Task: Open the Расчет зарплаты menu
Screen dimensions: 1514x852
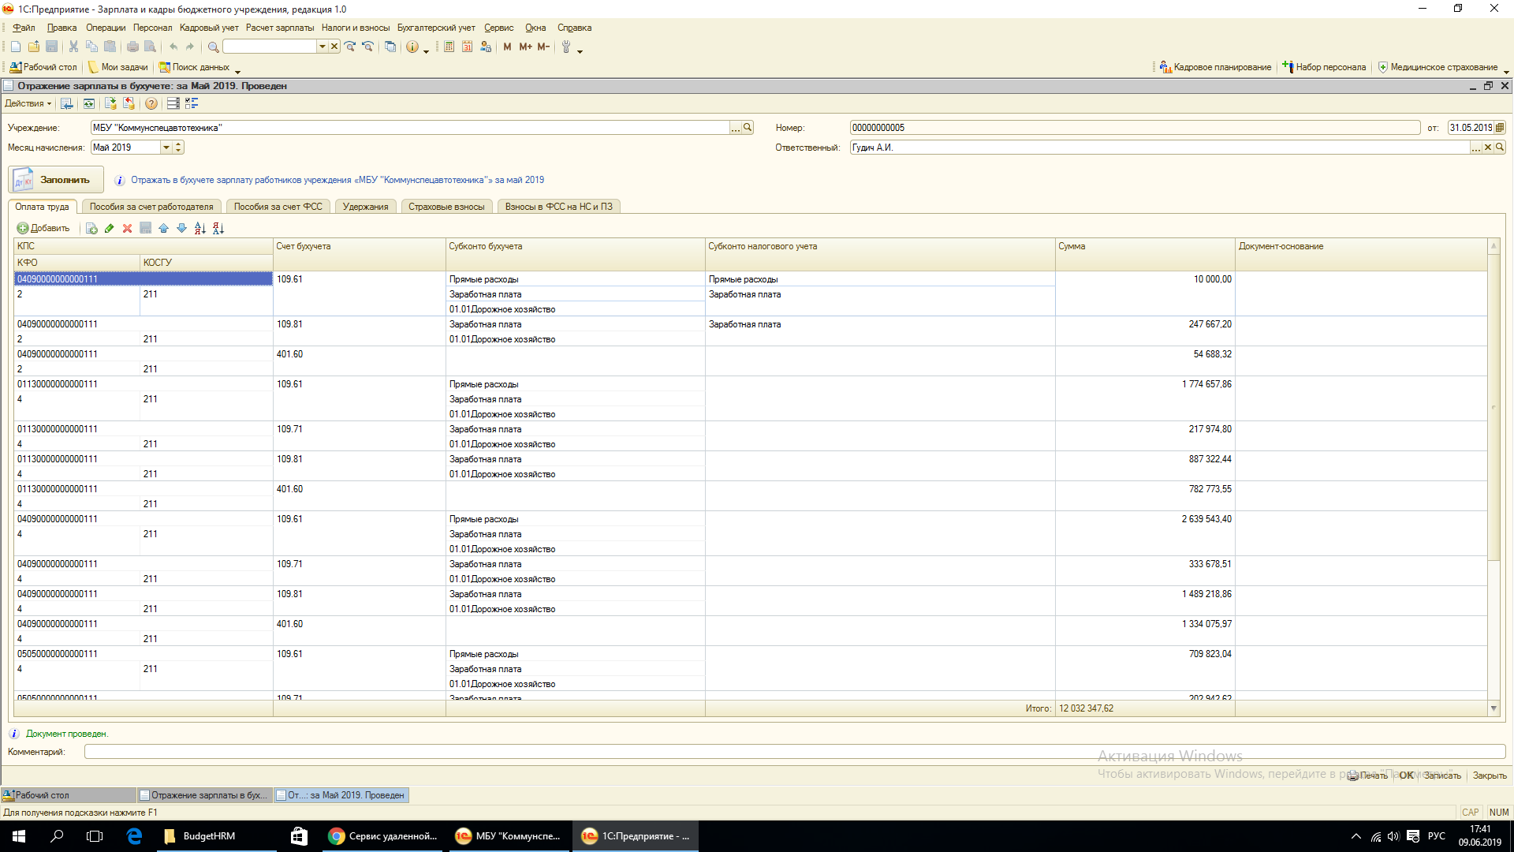Action: (279, 28)
